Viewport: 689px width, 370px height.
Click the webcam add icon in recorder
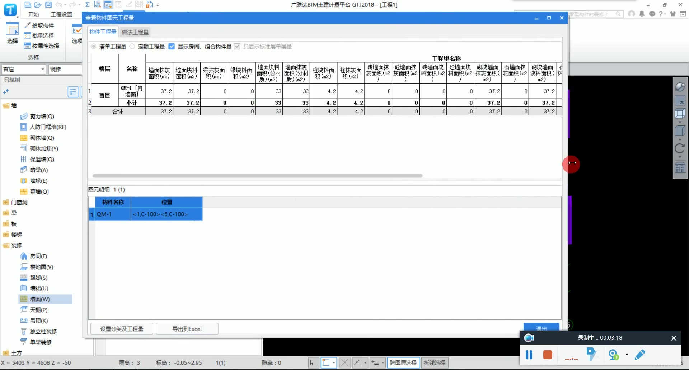coord(614,355)
